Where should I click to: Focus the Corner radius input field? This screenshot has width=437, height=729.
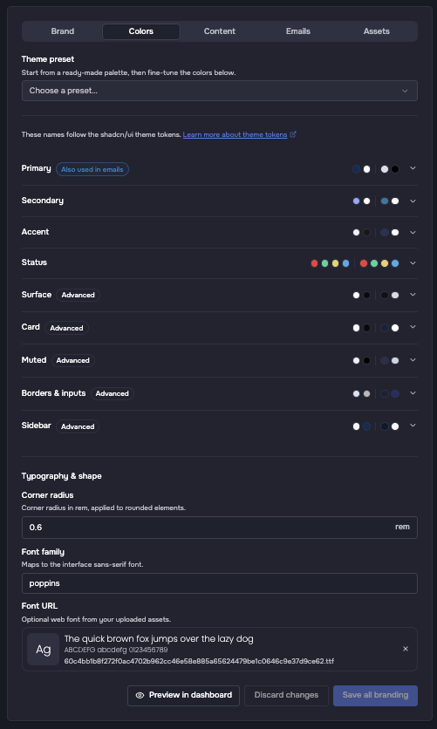pos(220,528)
